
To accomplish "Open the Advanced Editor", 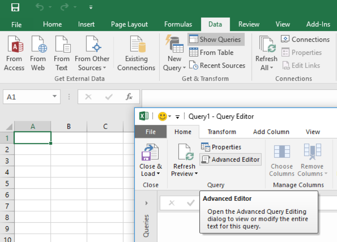I will coord(230,160).
